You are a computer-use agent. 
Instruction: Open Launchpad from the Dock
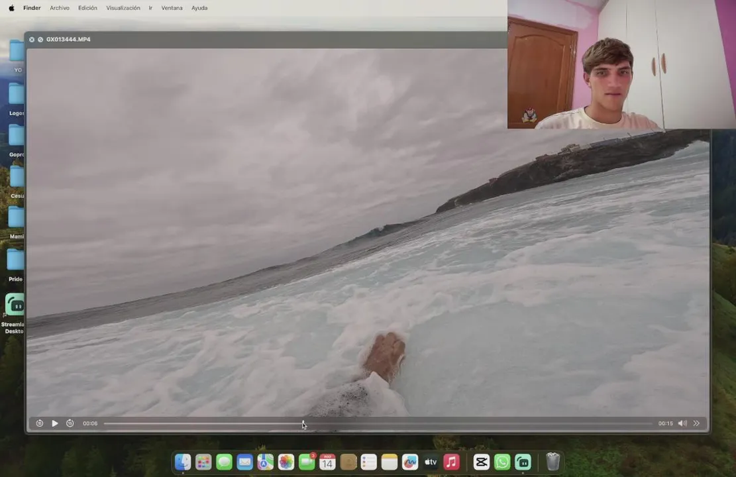[x=204, y=462]
